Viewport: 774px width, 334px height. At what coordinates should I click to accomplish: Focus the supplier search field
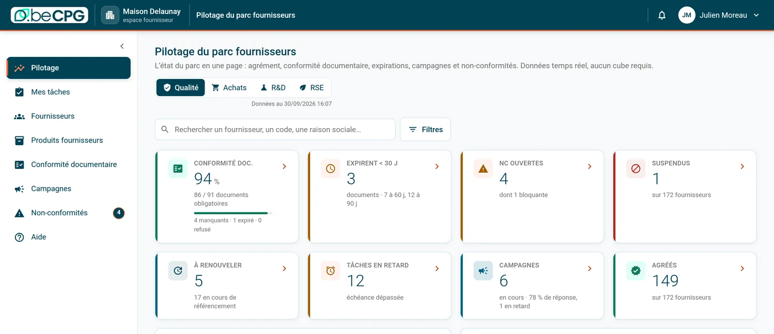coord(275,129)
